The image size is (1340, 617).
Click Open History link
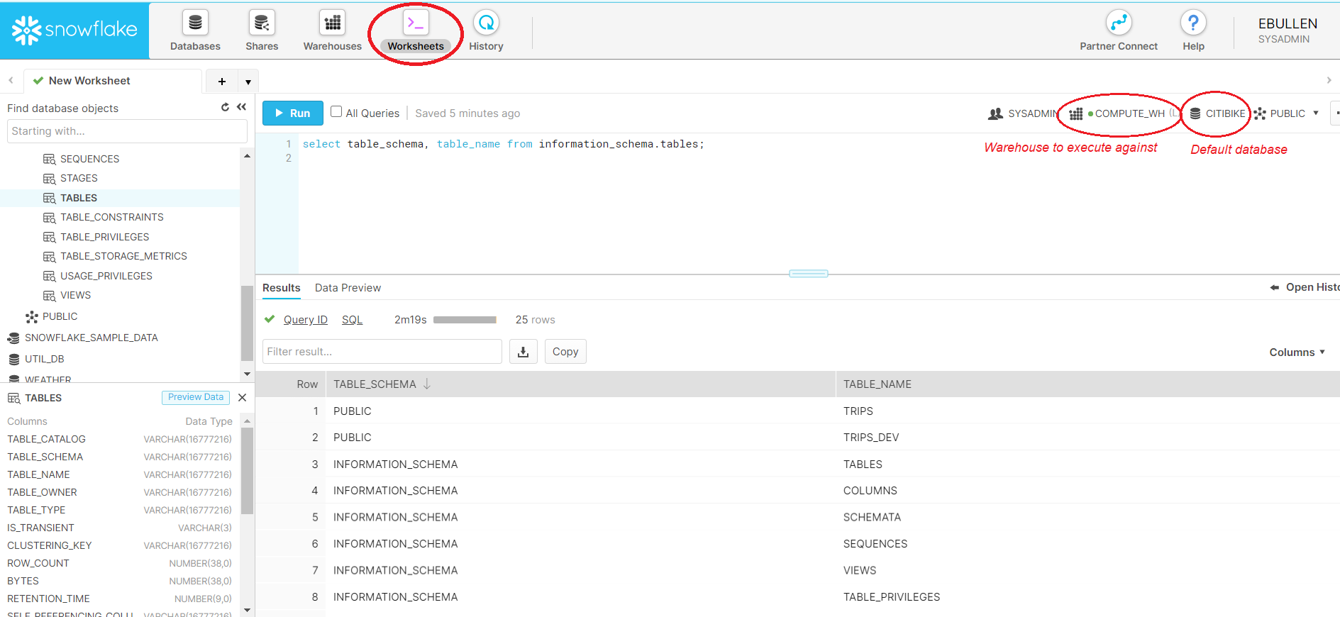(1305, 287)
